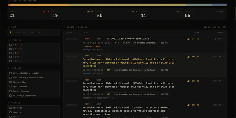Click the ENTRY column header
Image resolution: width=236 pixels, height=118 pixels.
86,32
